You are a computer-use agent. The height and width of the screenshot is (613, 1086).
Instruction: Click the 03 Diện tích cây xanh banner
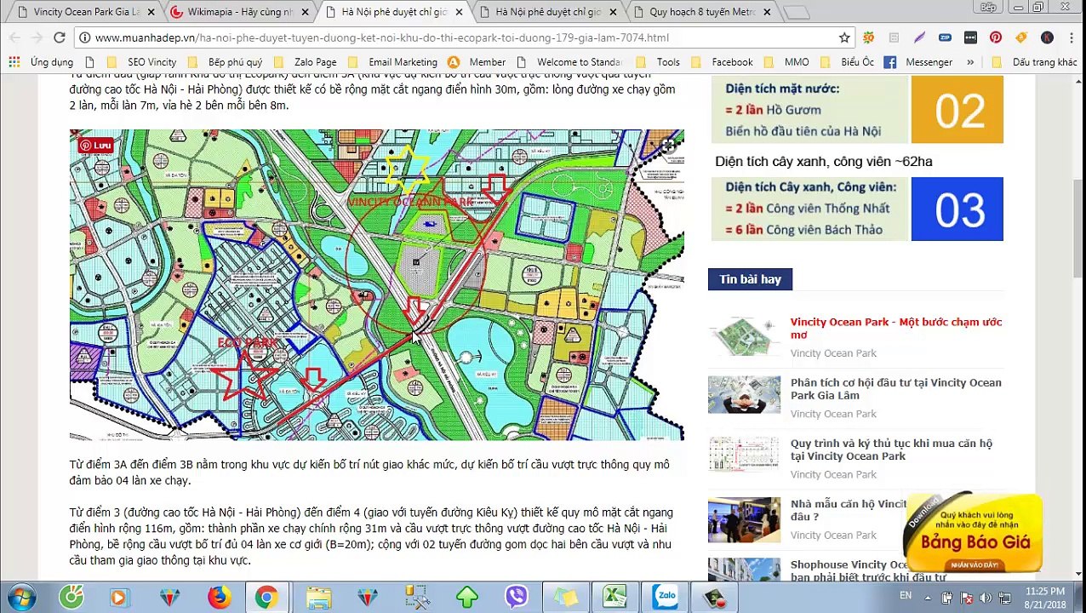click(x=857, y=209)
